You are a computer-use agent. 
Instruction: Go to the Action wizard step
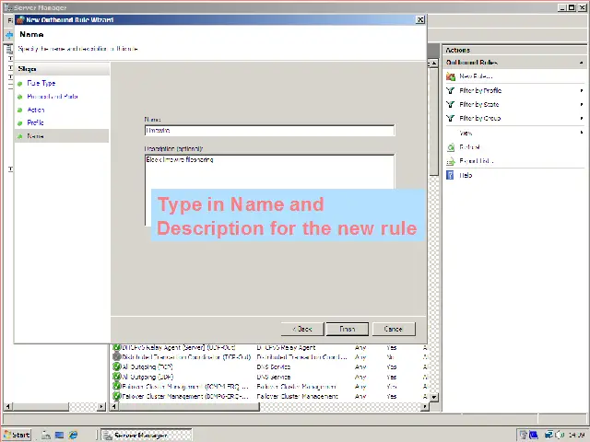pyautogui.click(x=36, y=110)
